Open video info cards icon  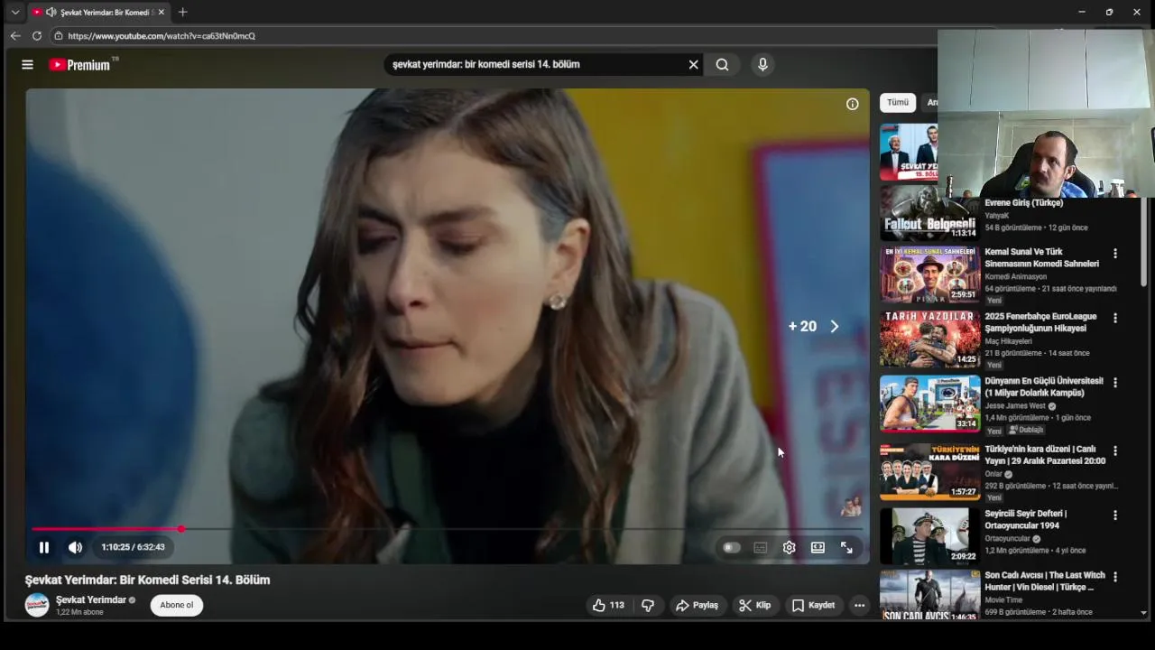point(852,104)
